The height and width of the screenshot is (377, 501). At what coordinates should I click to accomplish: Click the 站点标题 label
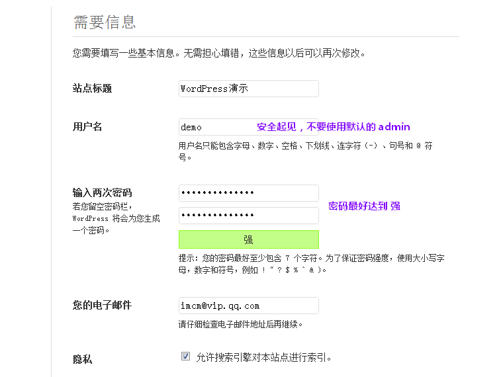tap(92, 89)
